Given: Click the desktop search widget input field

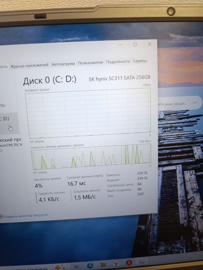Looking at the screenshot, I should (173, 103).
